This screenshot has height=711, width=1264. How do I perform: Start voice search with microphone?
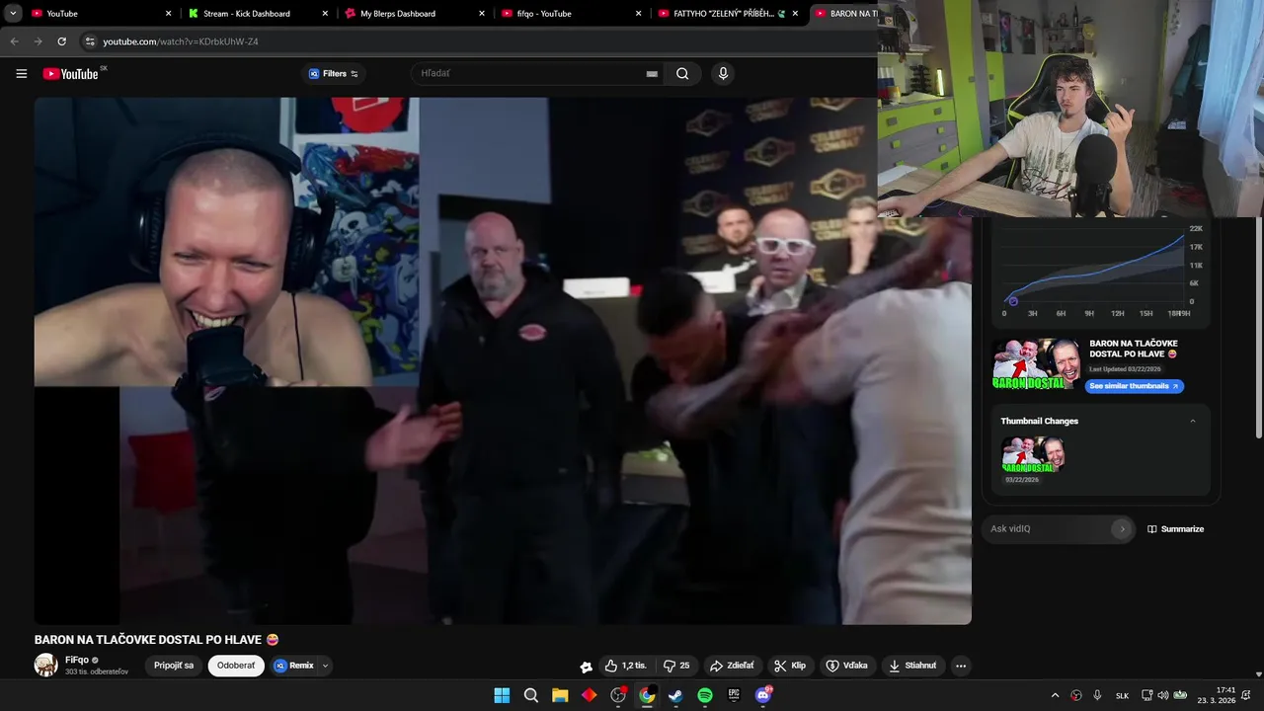[723, 74]
